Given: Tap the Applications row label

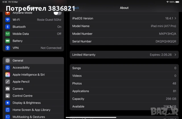Looking at the screenshot, I should (x=81, y=91).
